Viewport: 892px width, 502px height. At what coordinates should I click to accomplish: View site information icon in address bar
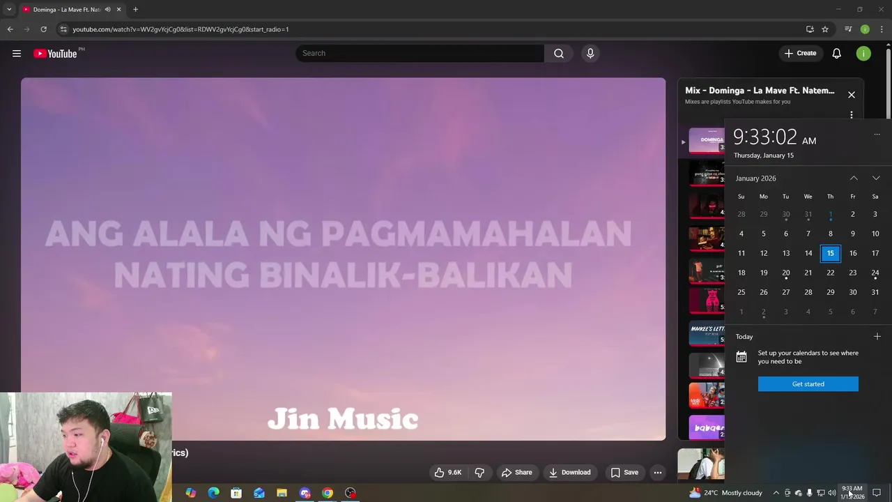[x=63, y=29]
